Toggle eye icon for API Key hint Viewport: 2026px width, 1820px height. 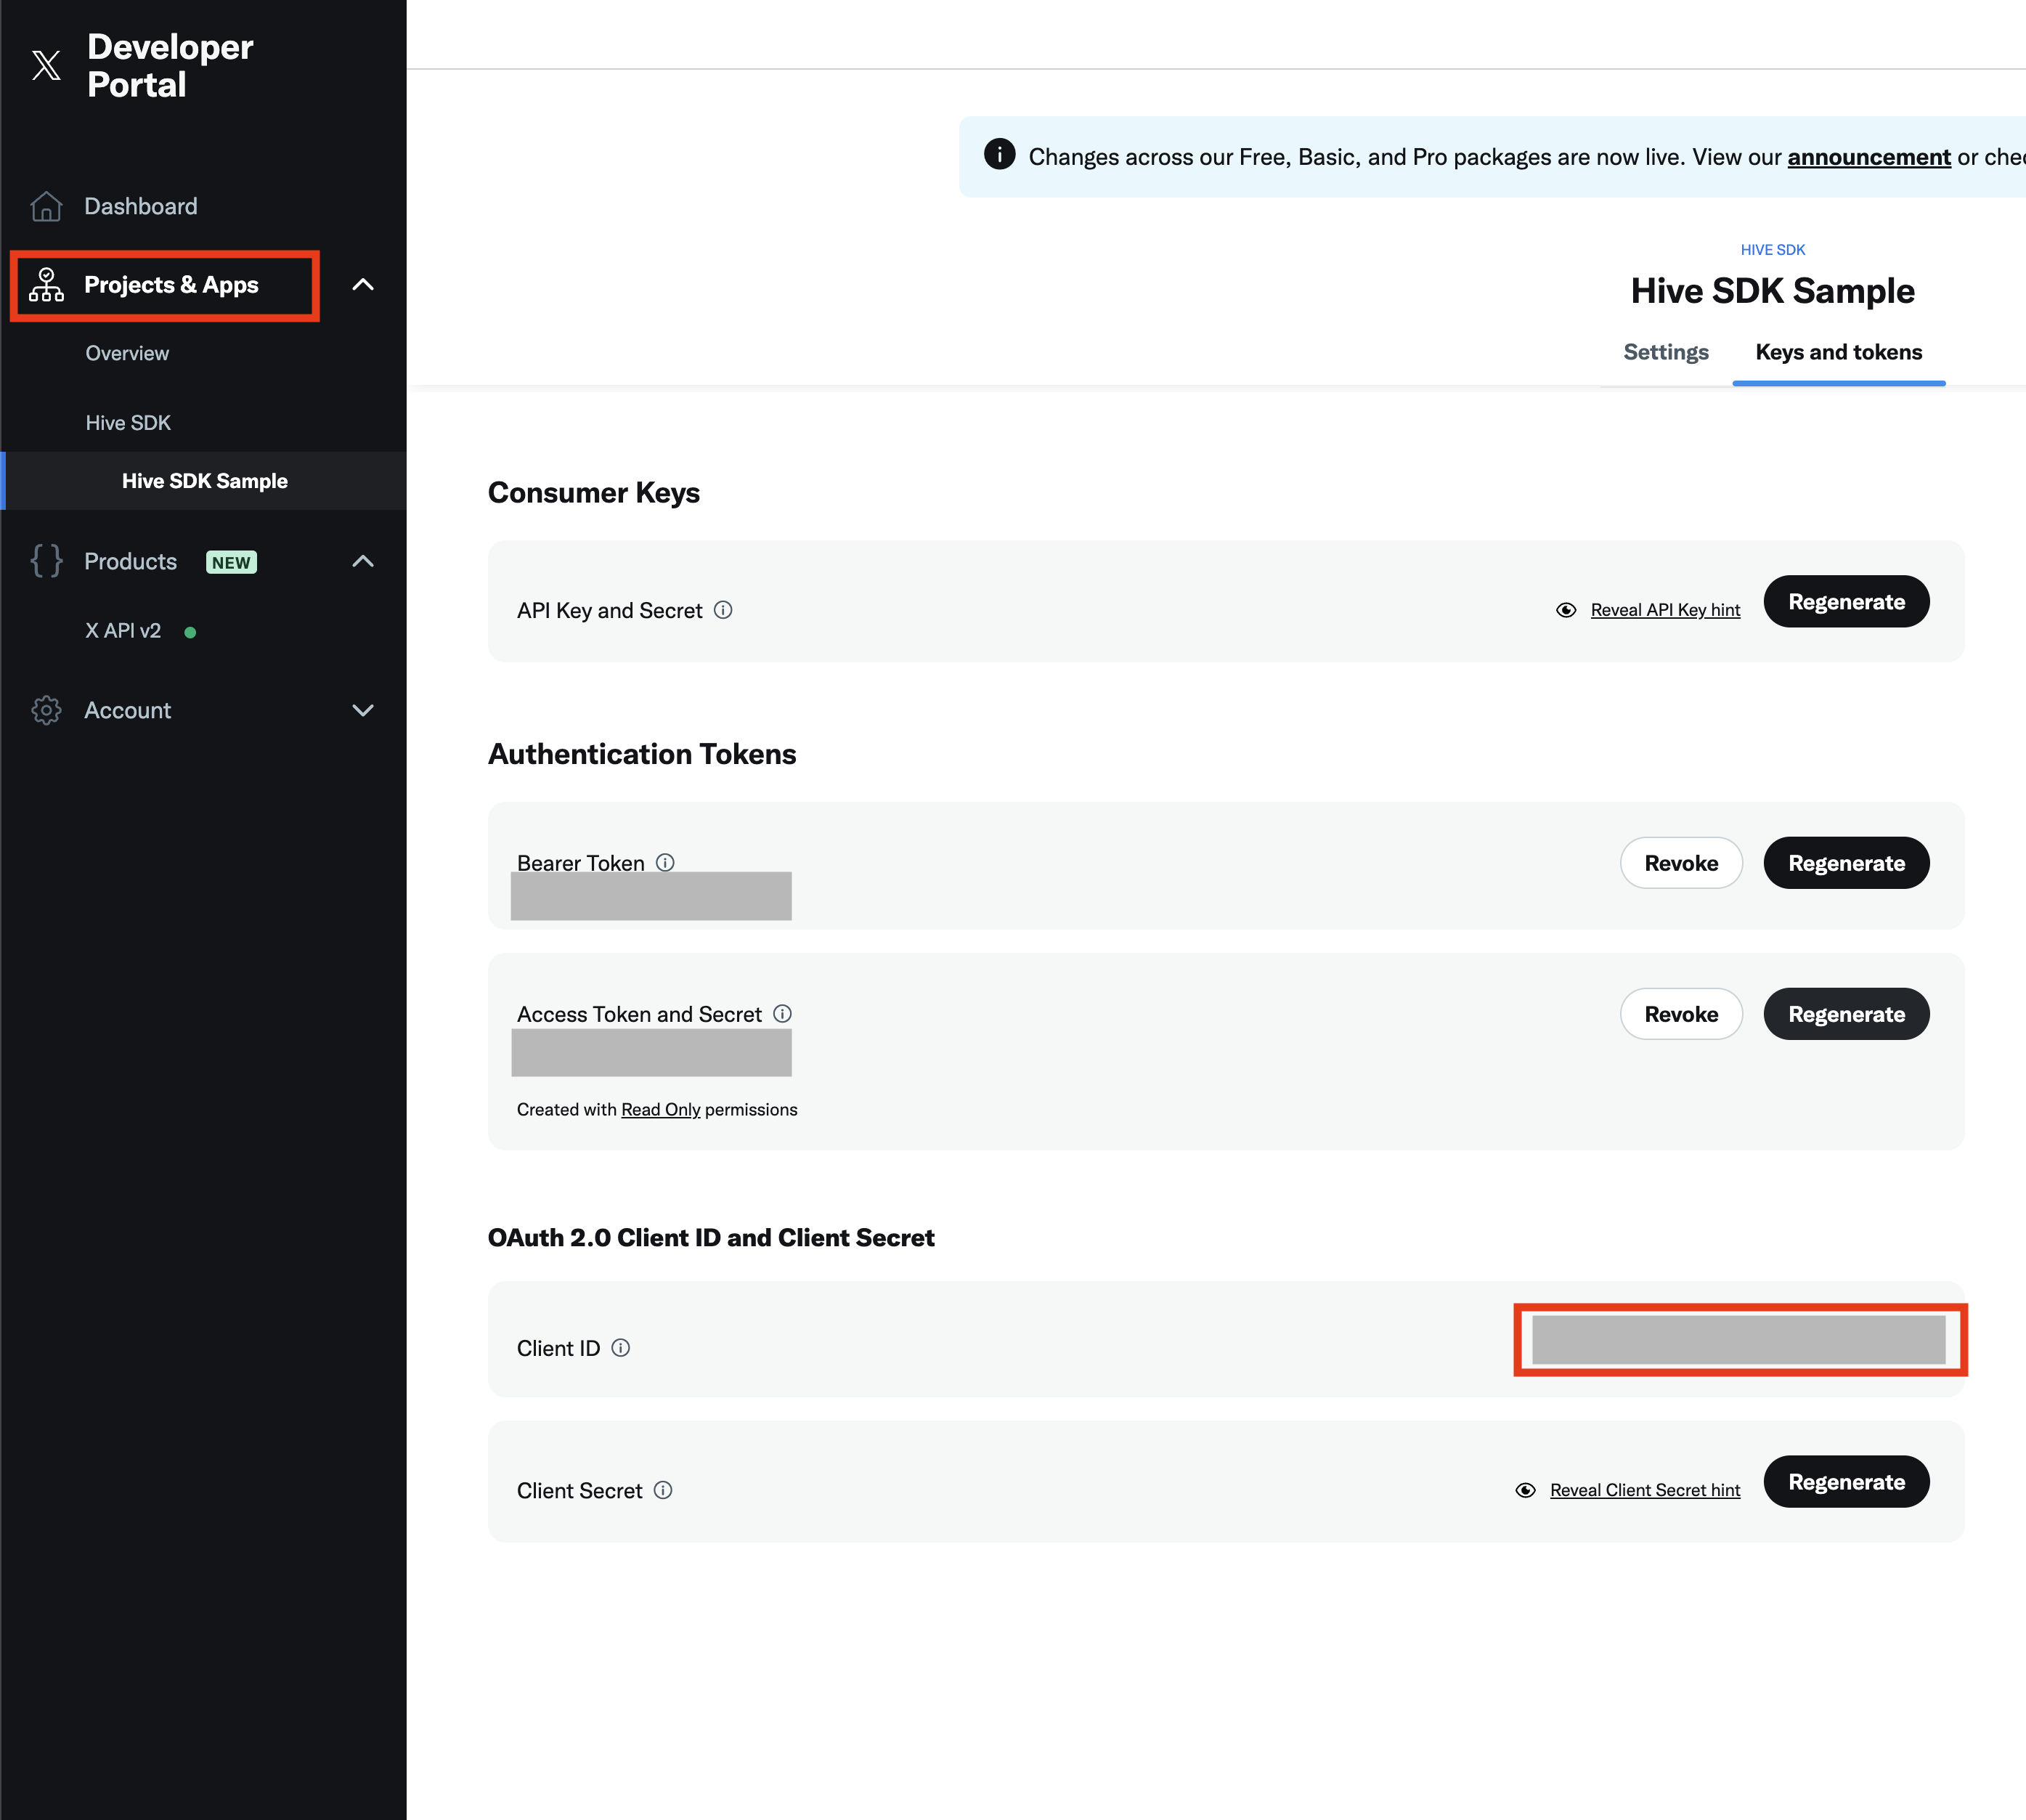pyautogui.click(x=1566, y=610)
